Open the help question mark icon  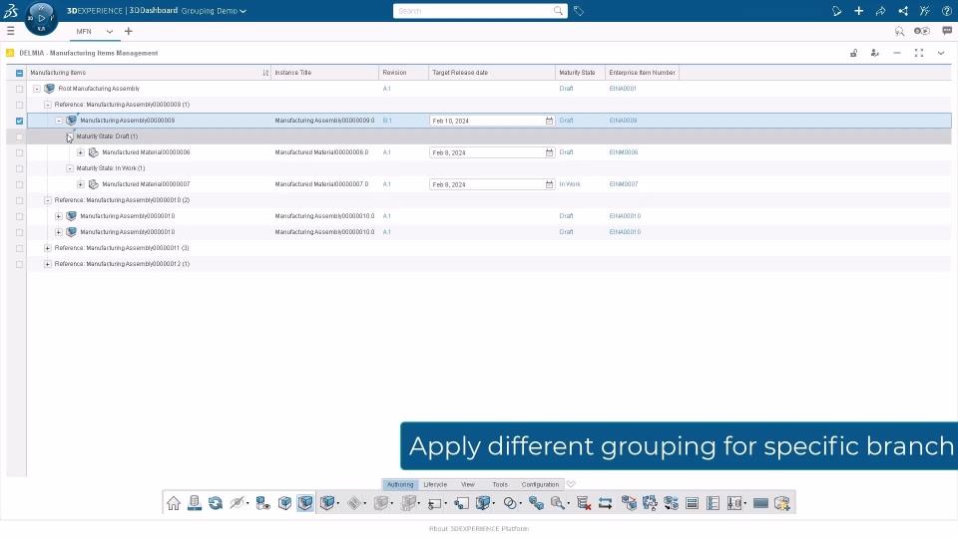pos(946,11)
